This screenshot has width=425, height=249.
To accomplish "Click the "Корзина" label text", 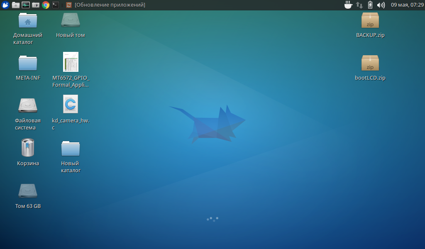I will 28,163.
